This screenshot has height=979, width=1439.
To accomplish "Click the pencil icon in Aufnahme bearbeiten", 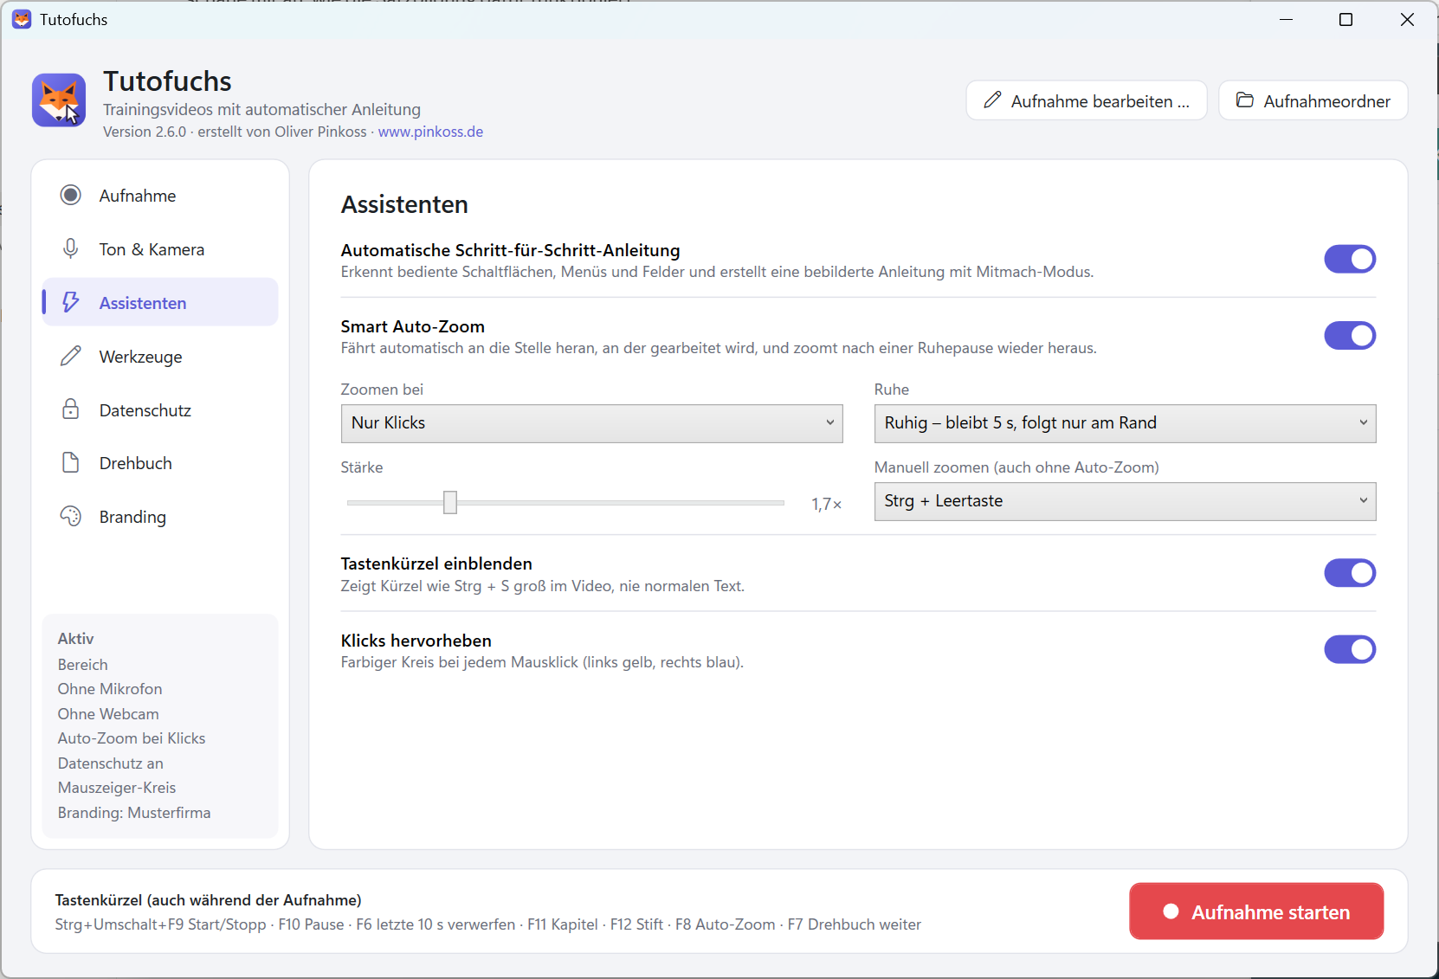I will pos(992,100).
